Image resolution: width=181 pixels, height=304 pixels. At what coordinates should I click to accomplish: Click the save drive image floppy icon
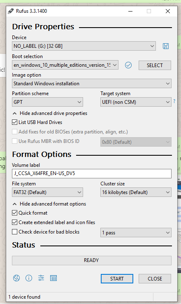point(166,46)
